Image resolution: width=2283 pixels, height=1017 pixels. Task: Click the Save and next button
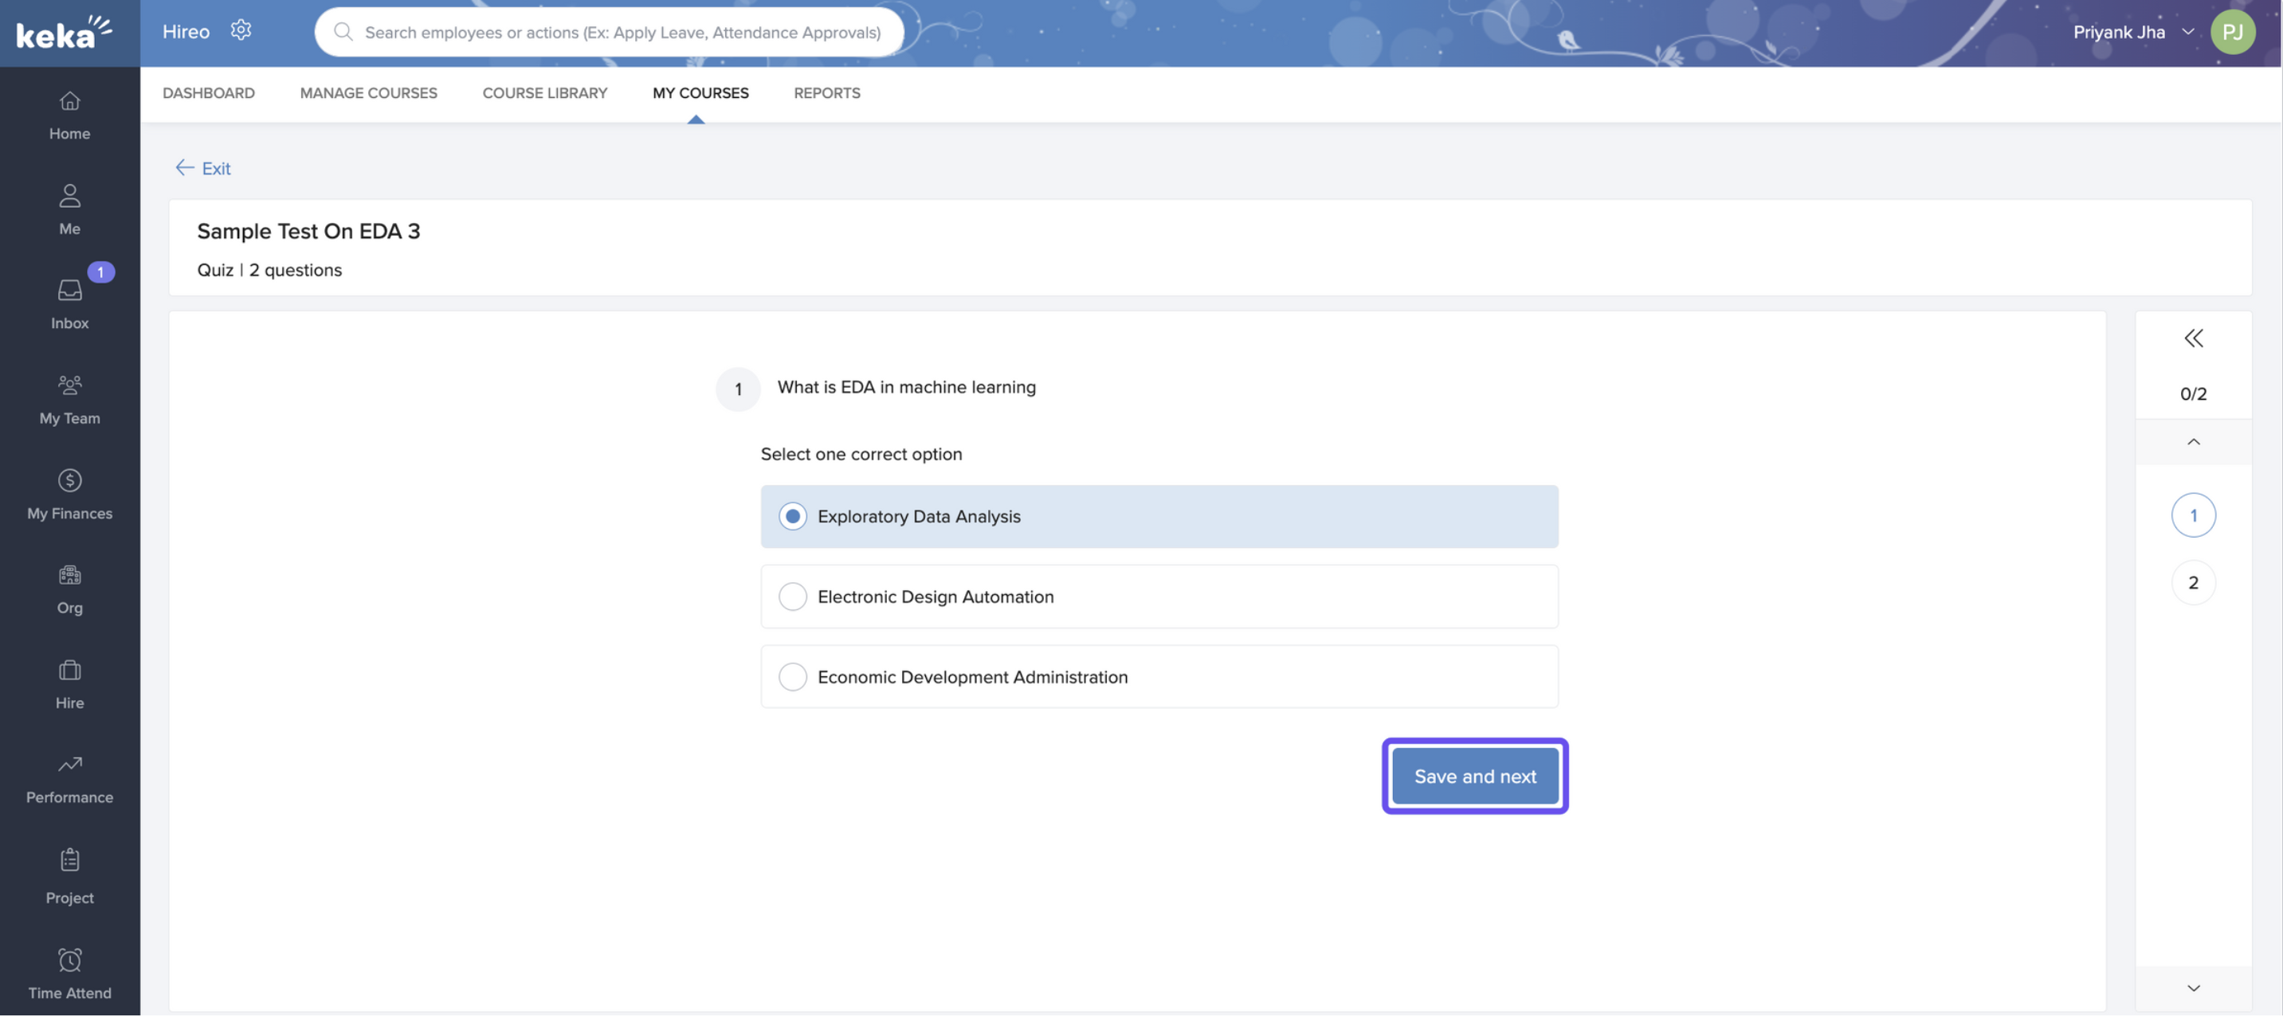(1474, 777)
